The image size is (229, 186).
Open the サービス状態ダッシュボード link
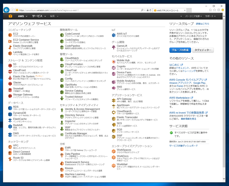tap(184, 146)
